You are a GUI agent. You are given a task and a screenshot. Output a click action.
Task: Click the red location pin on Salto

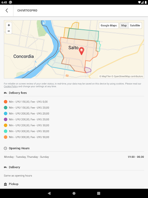pyautogui.click(x=81, y=51)
